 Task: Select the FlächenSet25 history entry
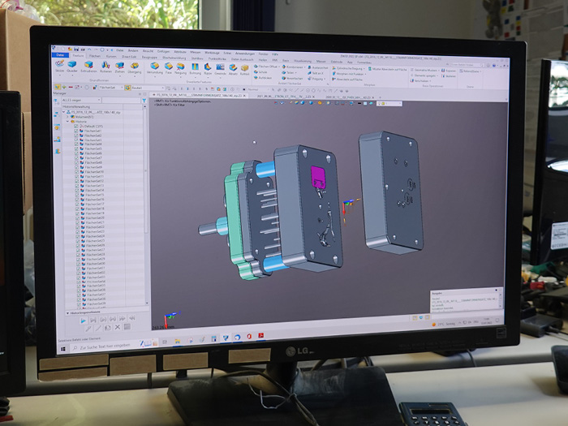pyautogui.click(x=96, y=241)
